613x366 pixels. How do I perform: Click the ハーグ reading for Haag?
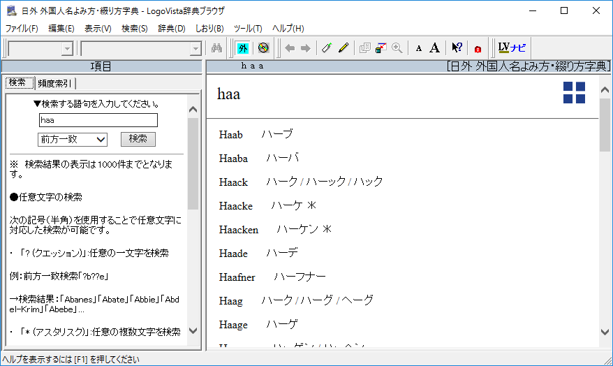pos(317,300)
